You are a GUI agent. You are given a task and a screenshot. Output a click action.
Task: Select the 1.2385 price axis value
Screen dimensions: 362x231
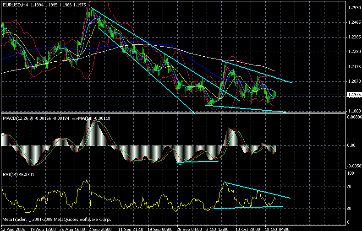[354, 37]
